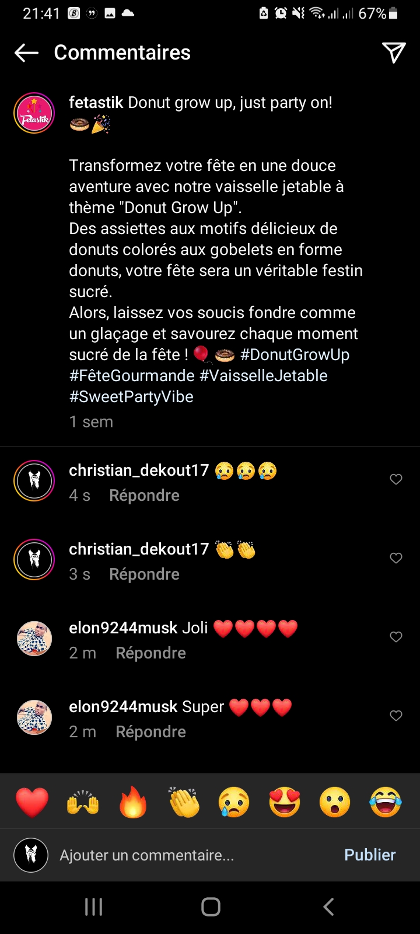The width and height of the screenshot is (420, 934).
Task: Insert the fire quick emoji
Action: [133, 802]
